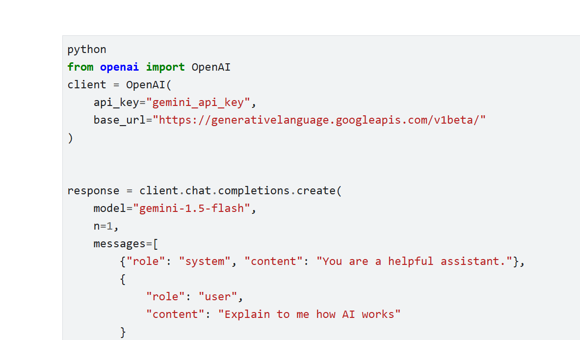
Task: Click the 'client' variable on the assignment line
Action: [87, 85]
